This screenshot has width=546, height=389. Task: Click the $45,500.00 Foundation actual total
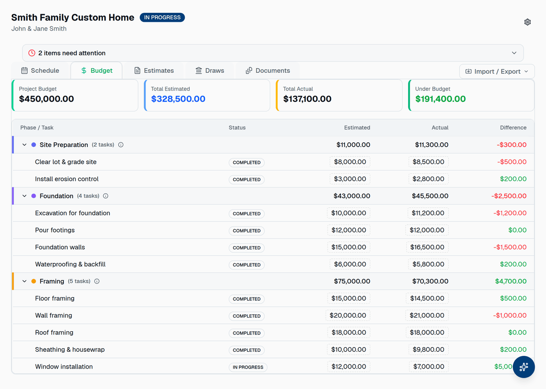(x=430, y=196)
